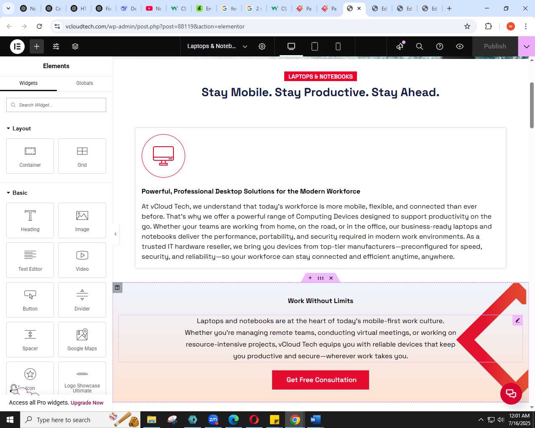Open a new browser tab
The width and height of the screenshot is (535, 428).
tap(449, 8)
